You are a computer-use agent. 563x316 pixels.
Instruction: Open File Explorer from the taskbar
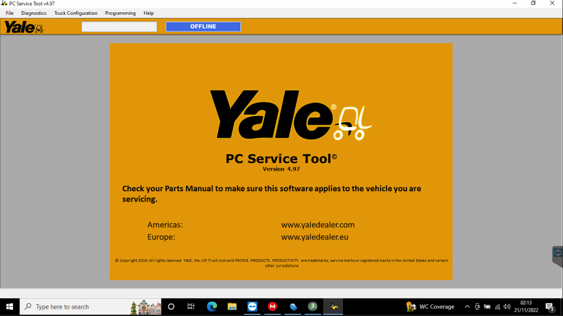coord(232,307)
